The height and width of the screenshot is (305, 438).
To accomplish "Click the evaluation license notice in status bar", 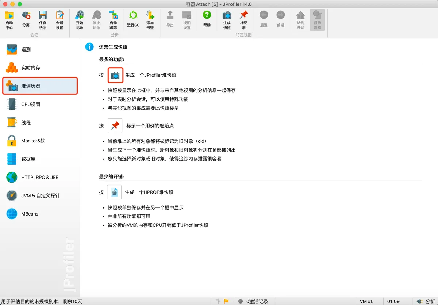I will 42,301.
